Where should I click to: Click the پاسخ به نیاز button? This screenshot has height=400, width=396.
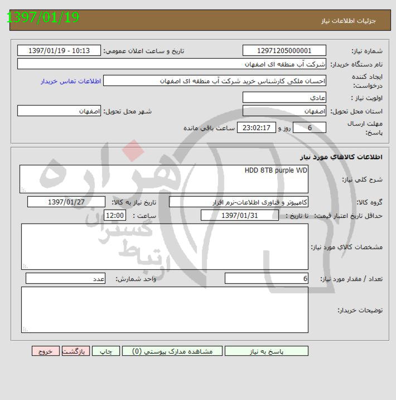266,351
